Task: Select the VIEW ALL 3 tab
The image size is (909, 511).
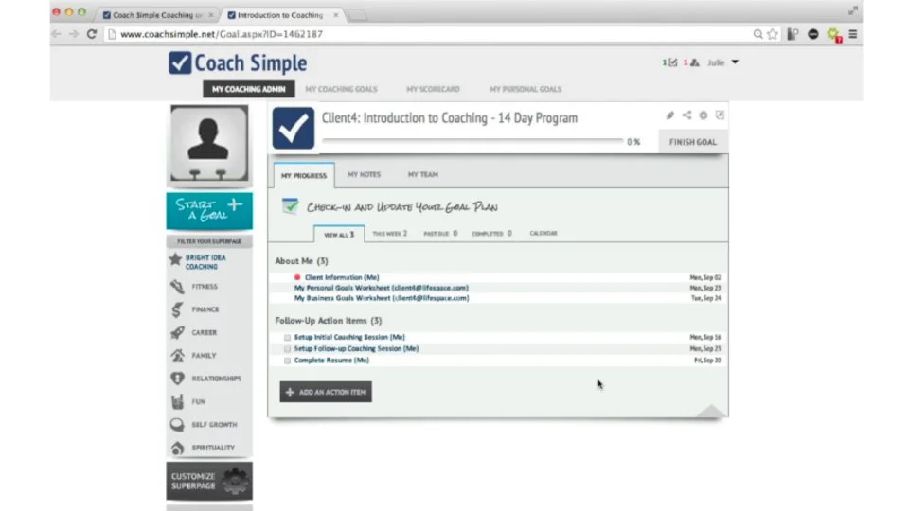Action: pos(339,234)
